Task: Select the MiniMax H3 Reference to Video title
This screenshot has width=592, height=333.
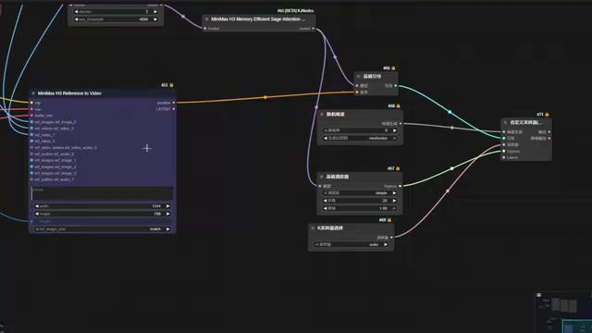Action: click(x=69, y=93)
